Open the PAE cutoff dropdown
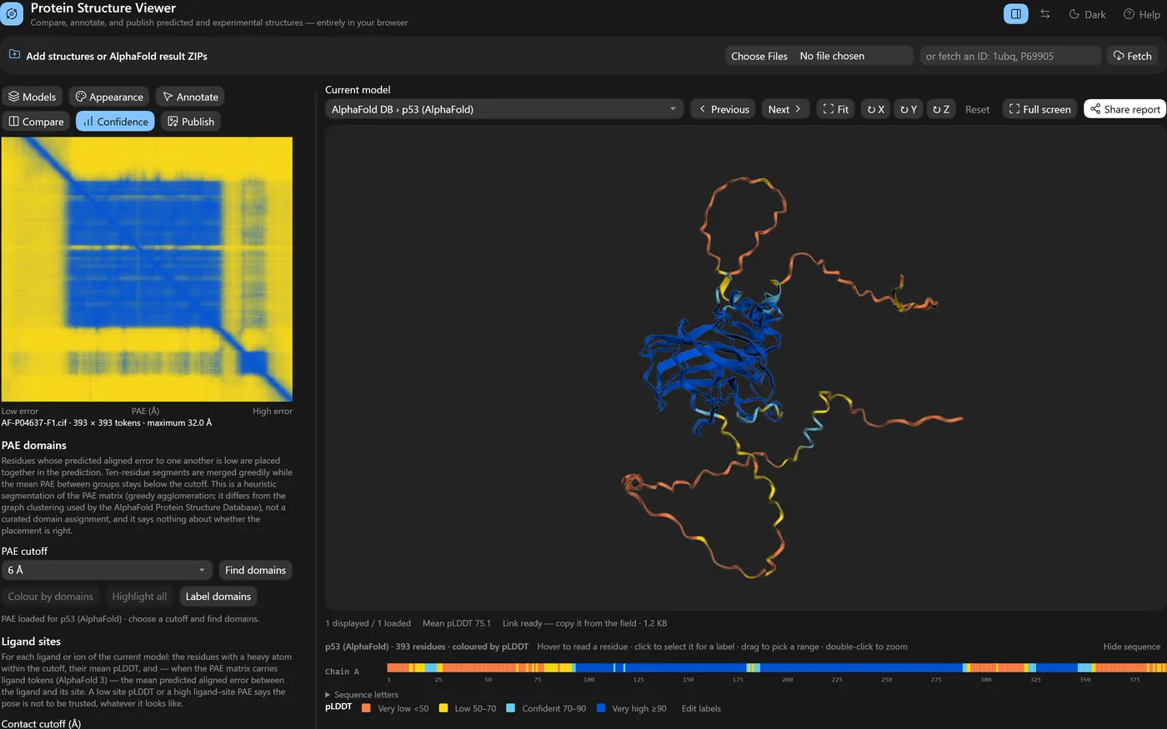This screenshot has width=1167, height=729. click(107, 570)
